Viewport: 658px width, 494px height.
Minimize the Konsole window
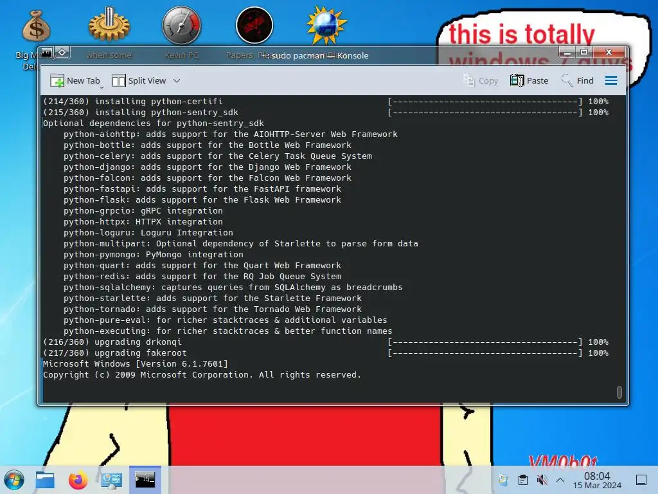(x=567, y=53)
